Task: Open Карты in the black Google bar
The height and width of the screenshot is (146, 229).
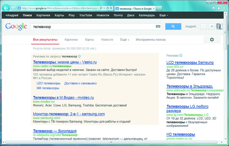Action: tap(59, 15)
